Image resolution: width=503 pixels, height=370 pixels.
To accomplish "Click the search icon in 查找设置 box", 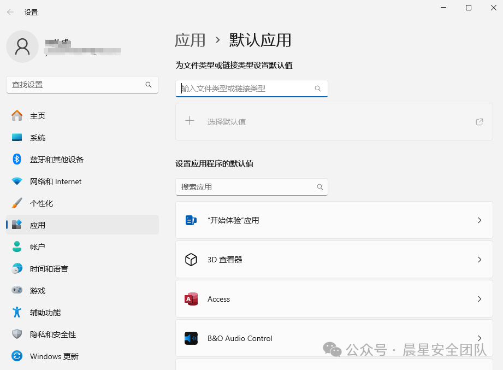I will pyautogui.click(x=149, y=85).
